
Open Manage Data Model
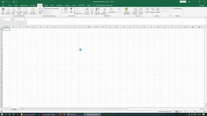pyautogui.click(x=126, y=11)
